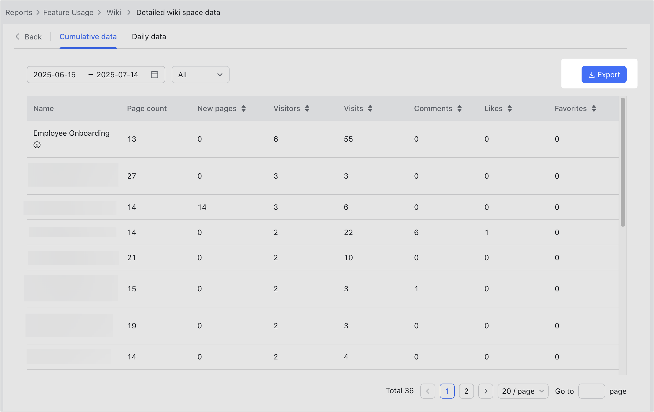654x412 pixels.
Task: Select page 1 in pagination
Action: coord(447,391)
